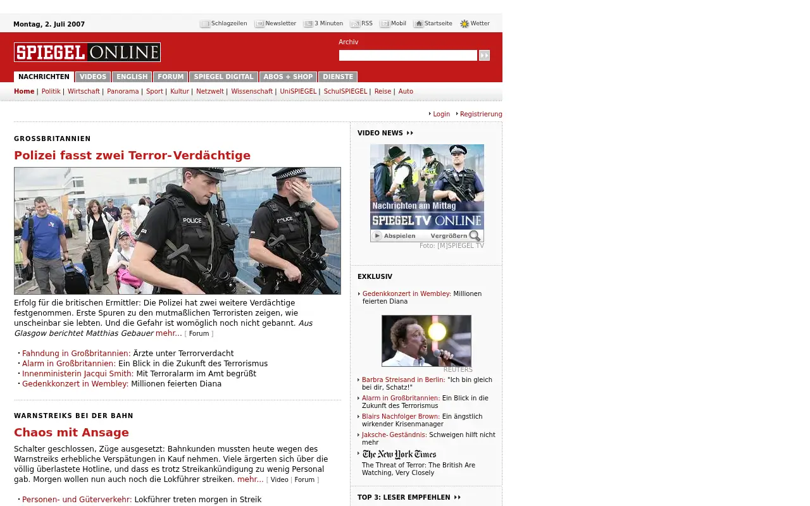The height and width of the screenshot is (506, 810).
Task: Click the Schlagzeilen icon in top bar
Action: tap(205, 24)
